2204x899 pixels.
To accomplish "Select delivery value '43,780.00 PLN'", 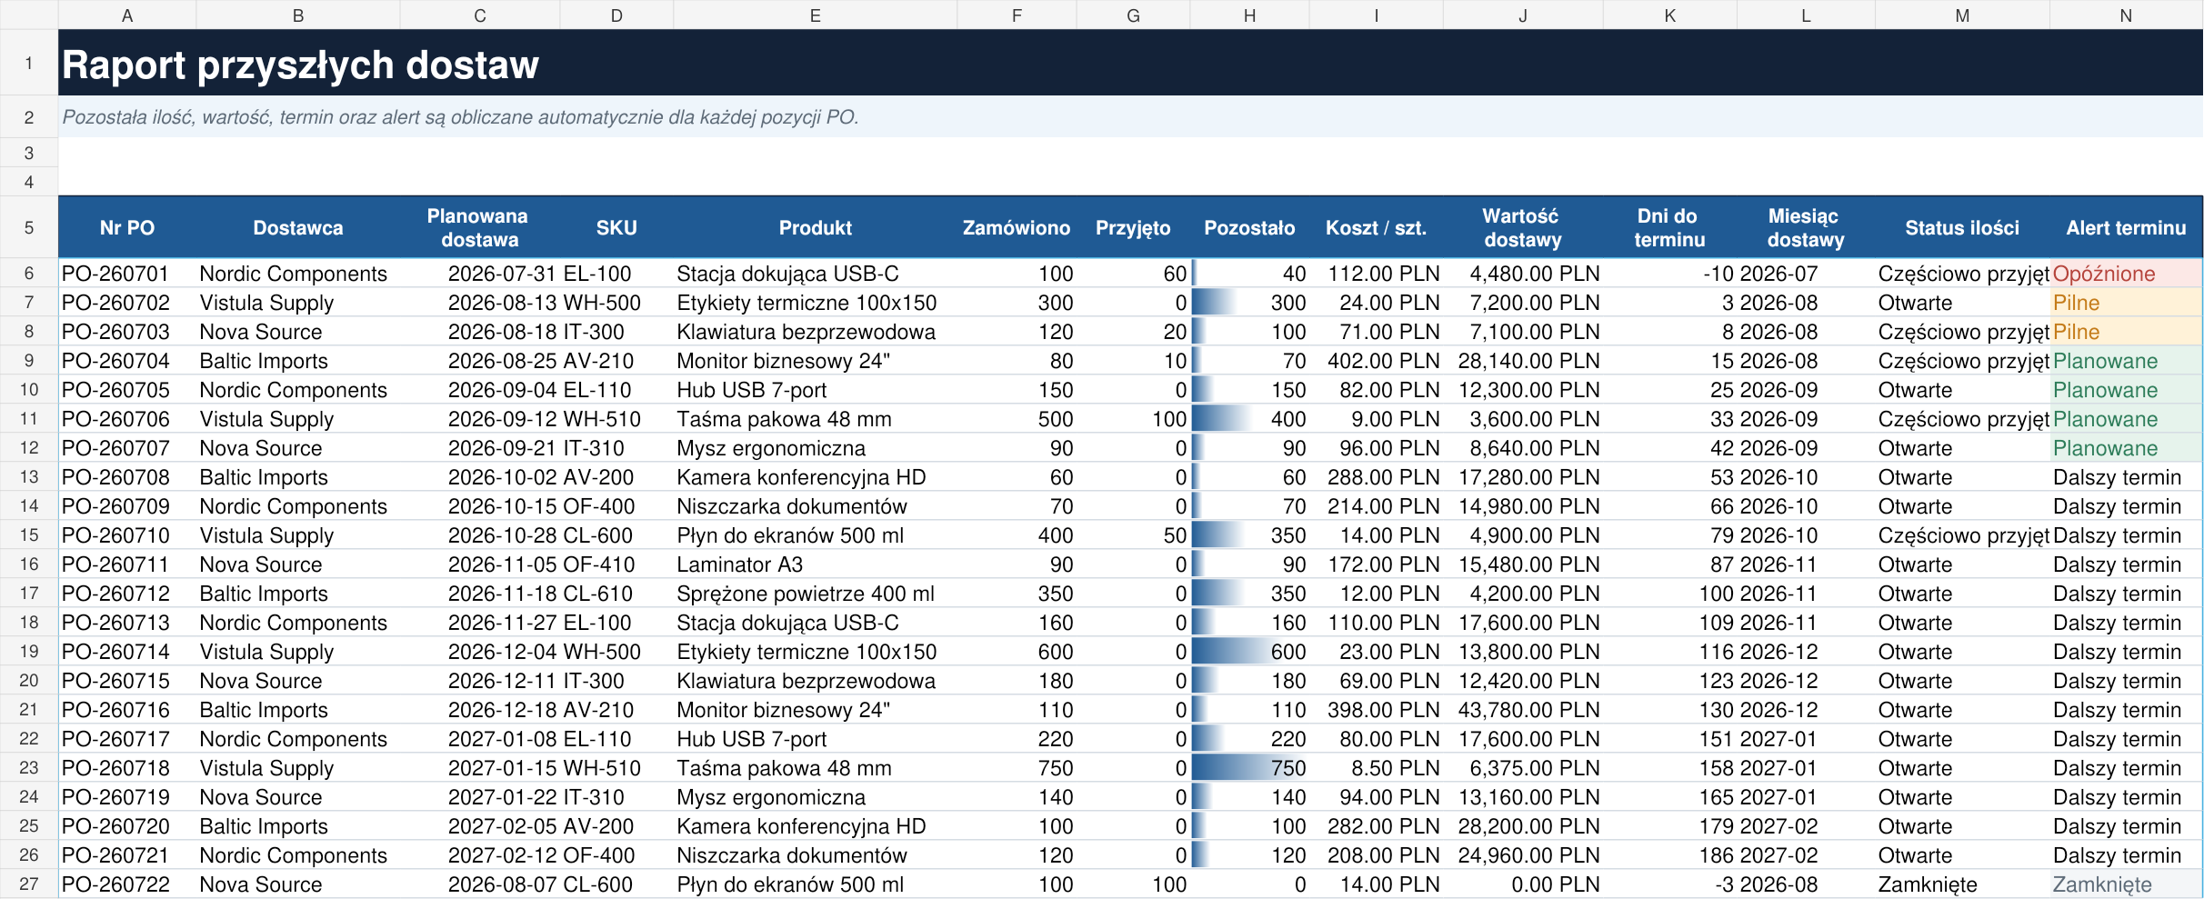I will click(1523, 710).
